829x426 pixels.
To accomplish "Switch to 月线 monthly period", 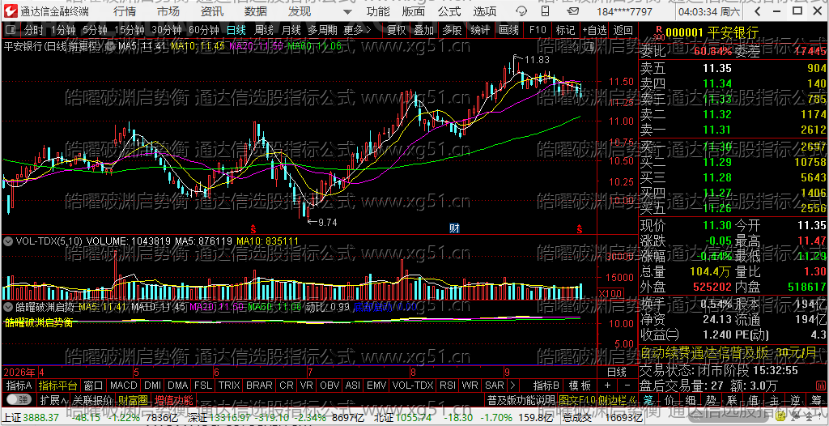I will point(291,30).
